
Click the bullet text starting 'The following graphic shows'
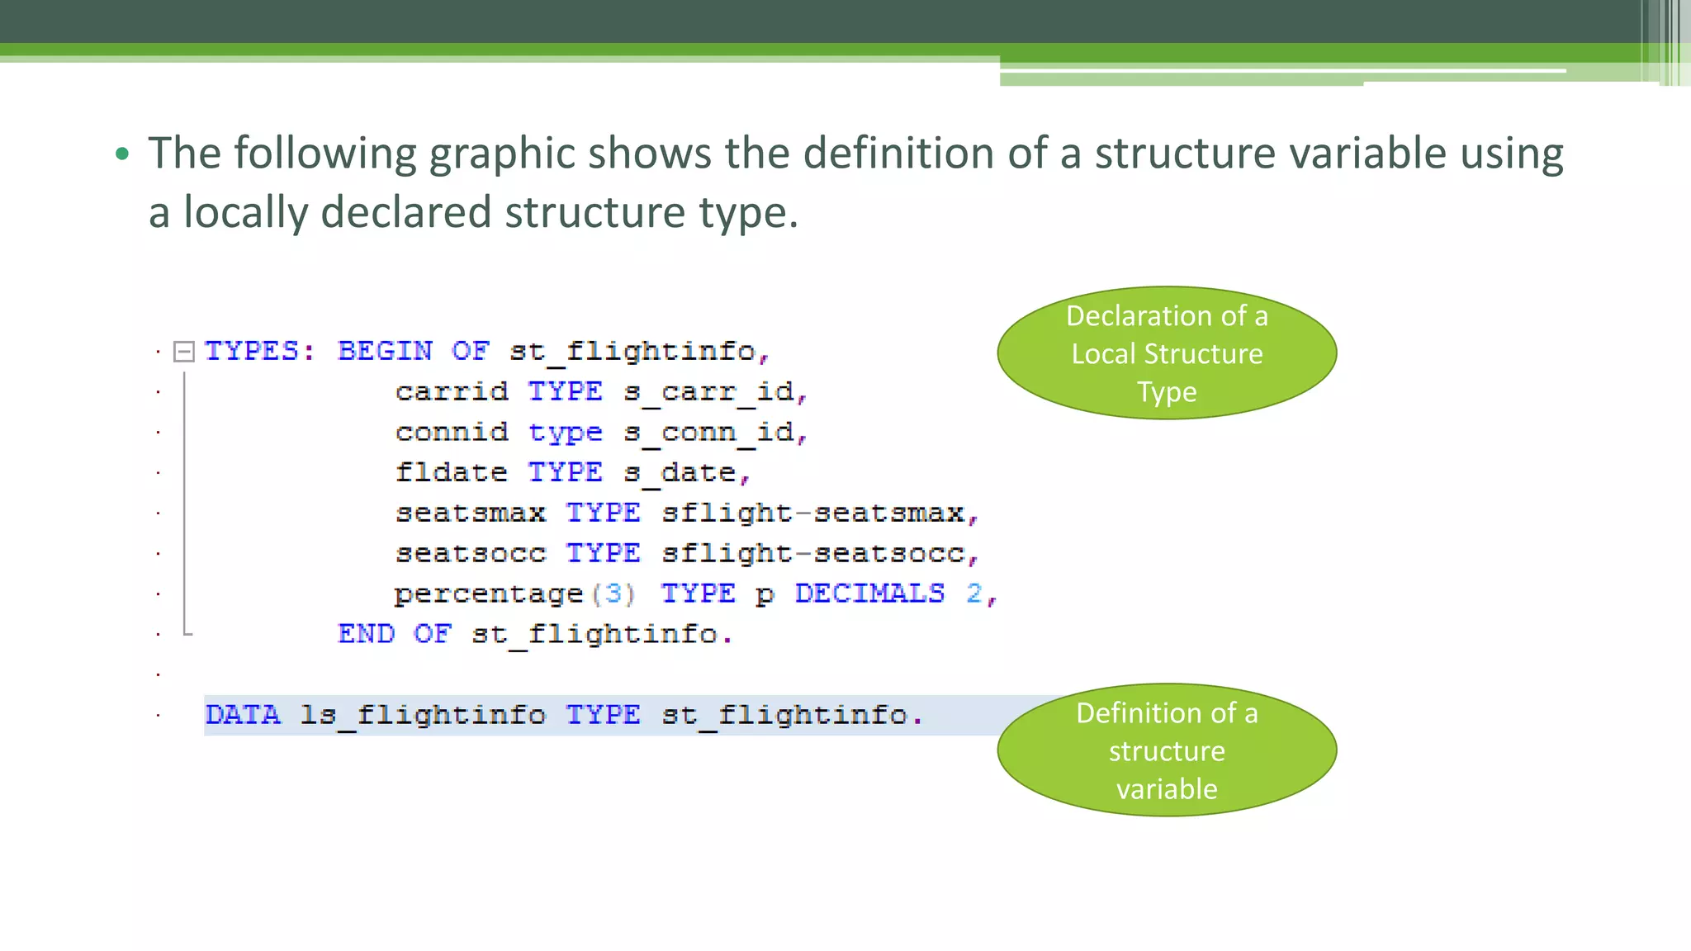[x=855, y=182]
